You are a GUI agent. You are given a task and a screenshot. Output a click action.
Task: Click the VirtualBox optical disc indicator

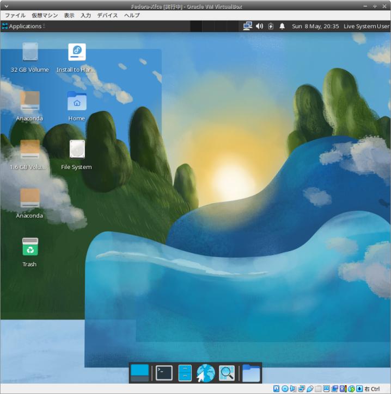285,389
